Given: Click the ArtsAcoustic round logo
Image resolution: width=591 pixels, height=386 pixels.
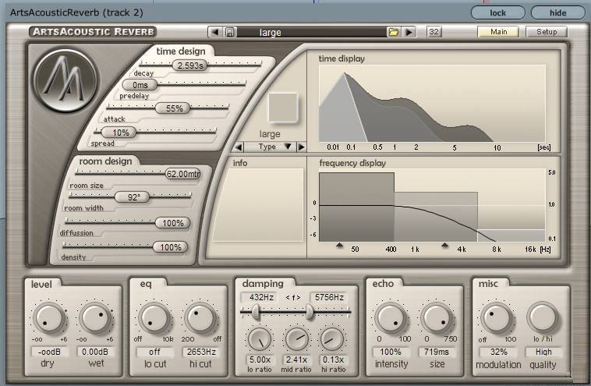Looking at the screenshot, I should click(x=65, y=80).
